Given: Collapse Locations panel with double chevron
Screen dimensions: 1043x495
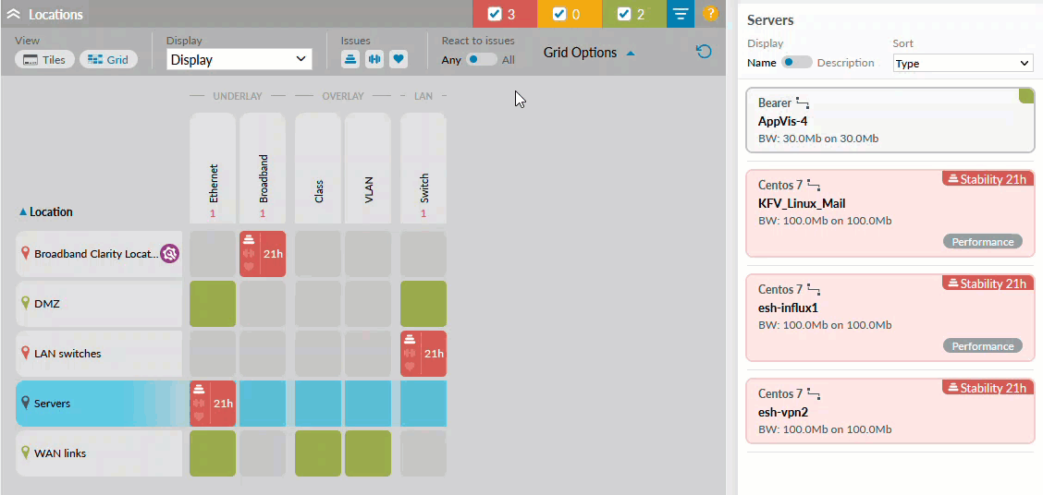Looking at the screenshot, I should click(13, 15).
